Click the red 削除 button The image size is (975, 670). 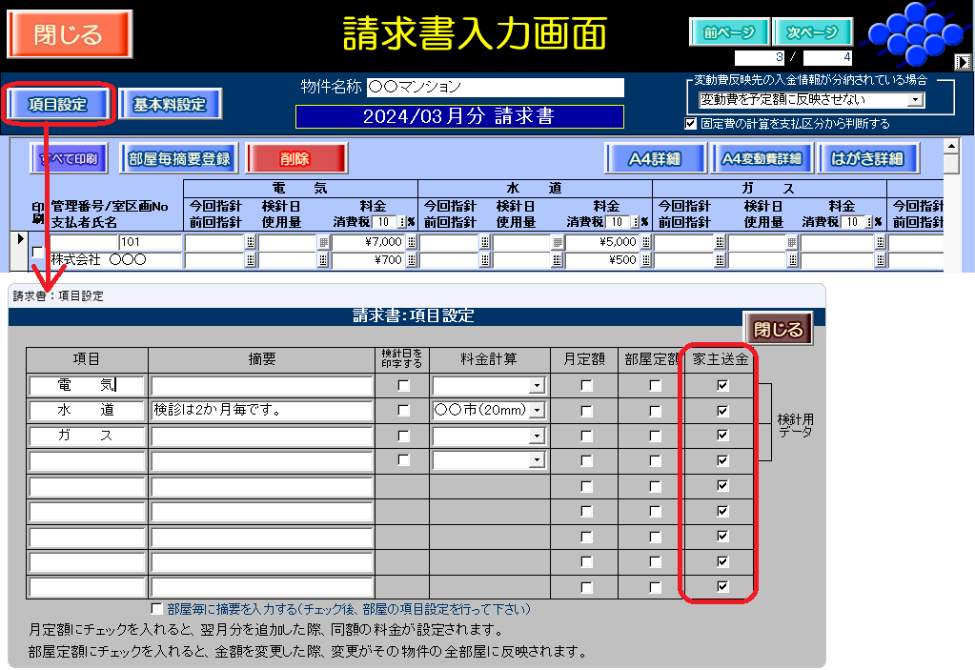click(296, 159)
